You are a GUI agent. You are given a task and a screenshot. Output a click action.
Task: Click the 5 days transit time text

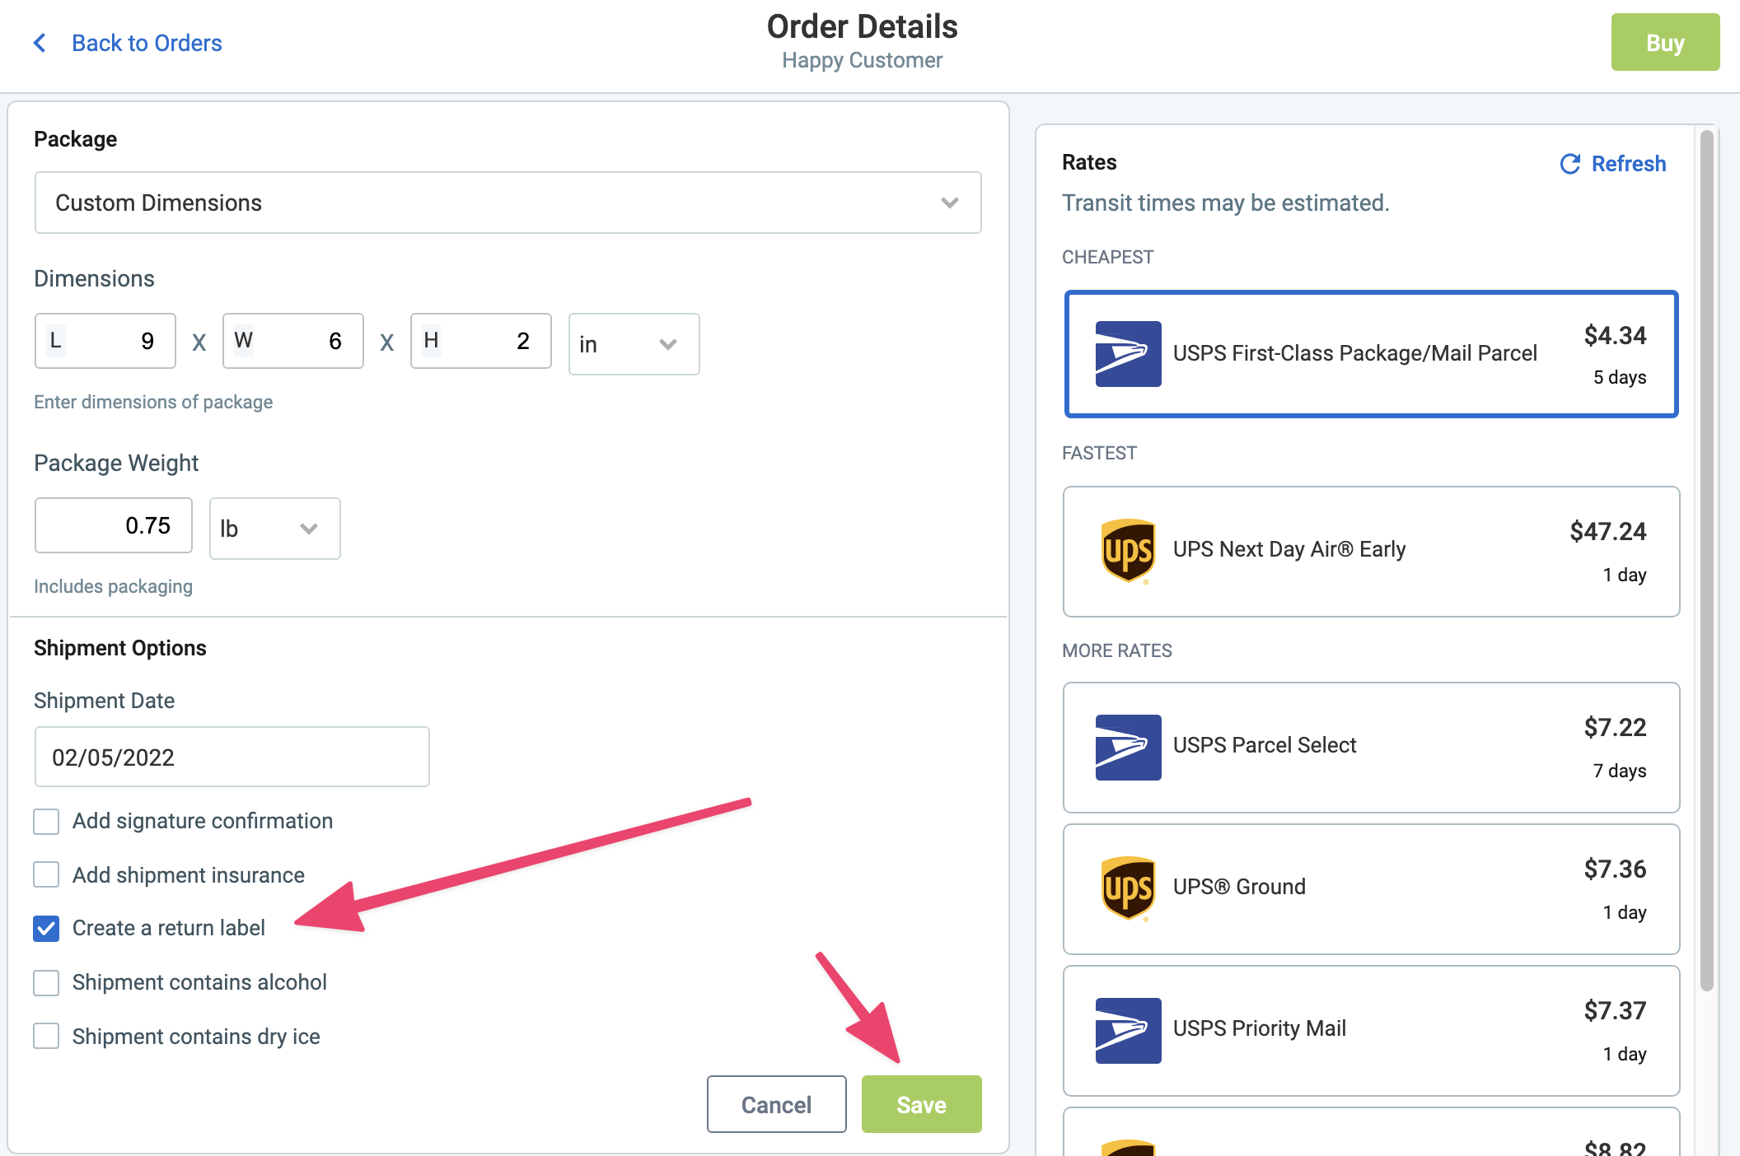click(1620, 377)
